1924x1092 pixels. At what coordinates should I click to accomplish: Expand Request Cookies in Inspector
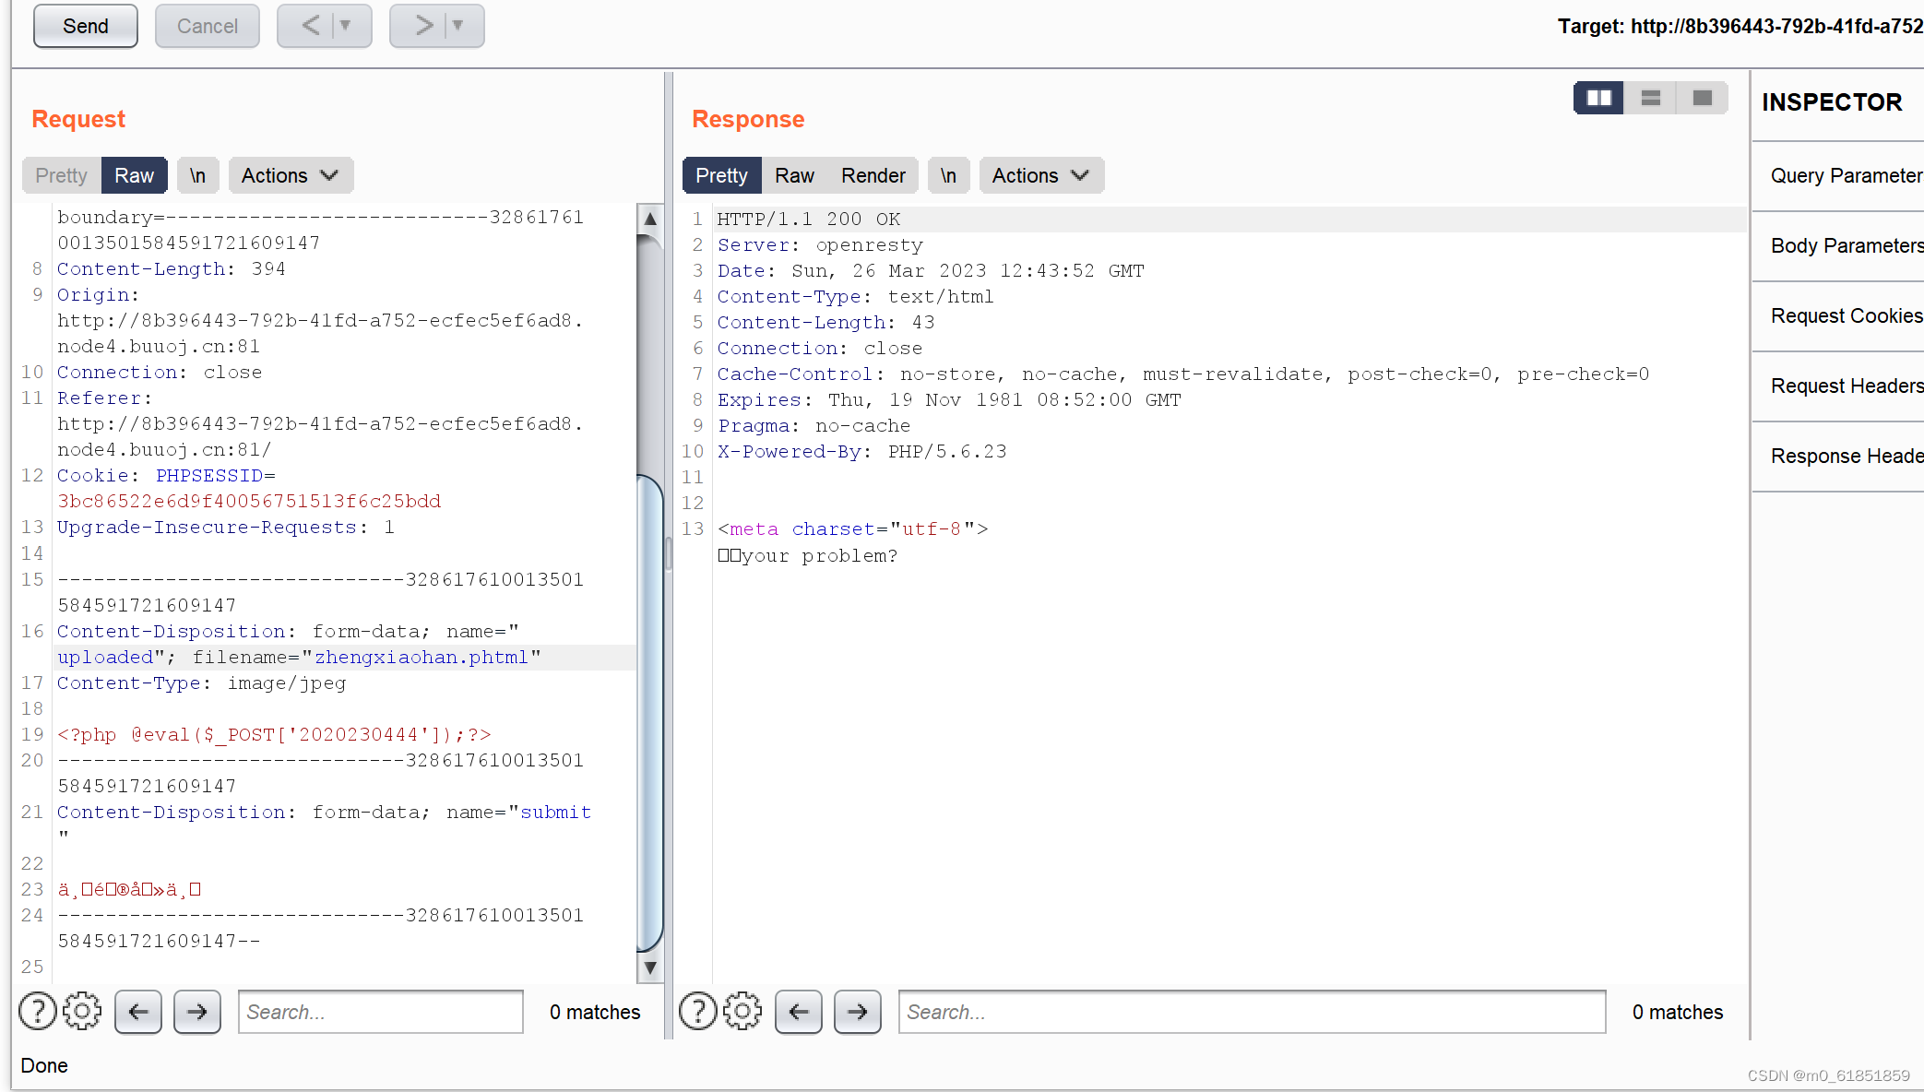[1847, 315]
